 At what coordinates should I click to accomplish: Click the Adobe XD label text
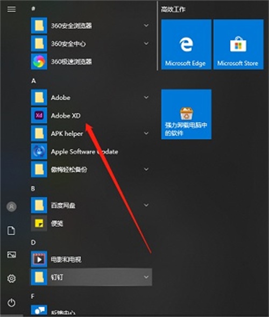point(66,116)
